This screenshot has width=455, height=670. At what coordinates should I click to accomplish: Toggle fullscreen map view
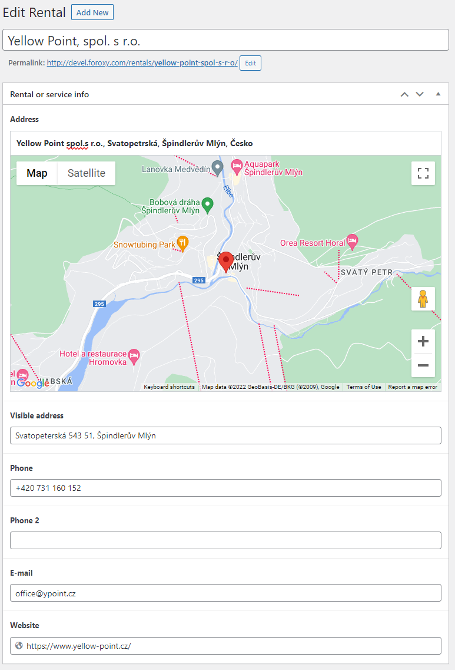point(423,173)
